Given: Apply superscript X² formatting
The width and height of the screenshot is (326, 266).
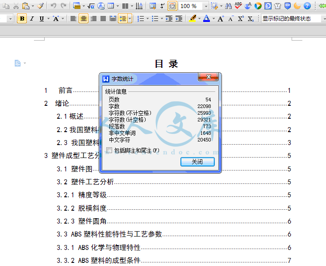Looking at the screenshot, I should (x=241, y=18).
